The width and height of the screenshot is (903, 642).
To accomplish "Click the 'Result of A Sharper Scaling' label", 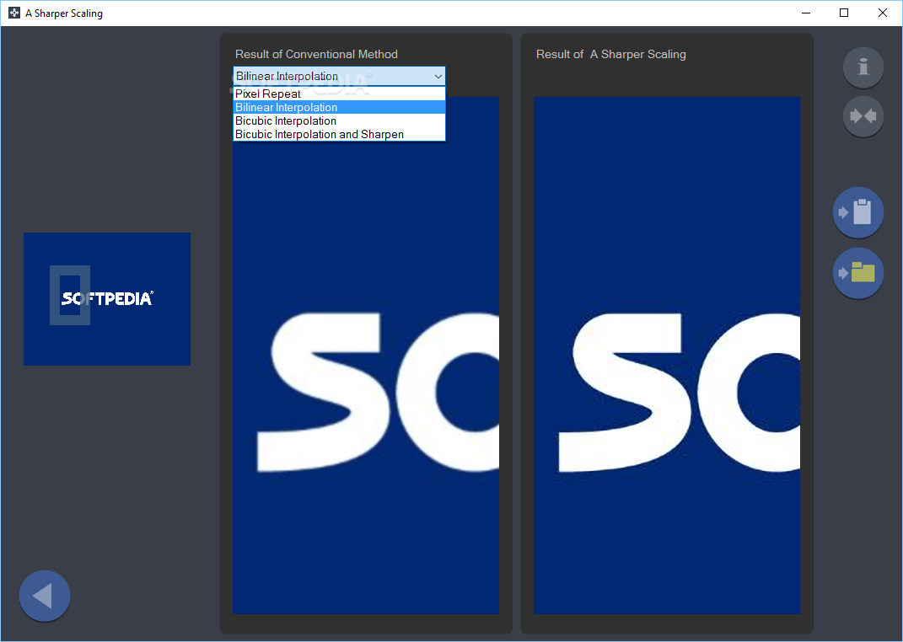I will (610, 54).
